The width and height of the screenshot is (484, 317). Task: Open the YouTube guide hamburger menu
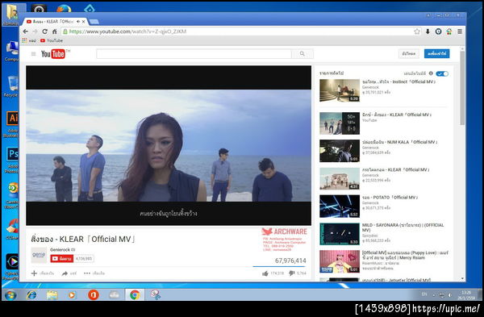pyautogui.click(x=33, y=54)
